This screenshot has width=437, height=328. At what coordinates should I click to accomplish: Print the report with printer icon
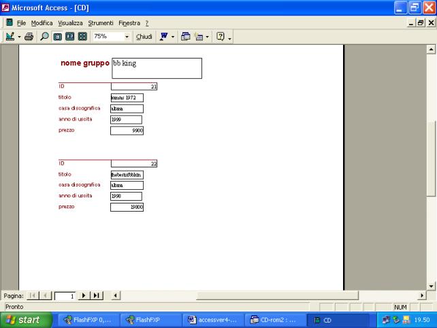click(x=29, y=37)
